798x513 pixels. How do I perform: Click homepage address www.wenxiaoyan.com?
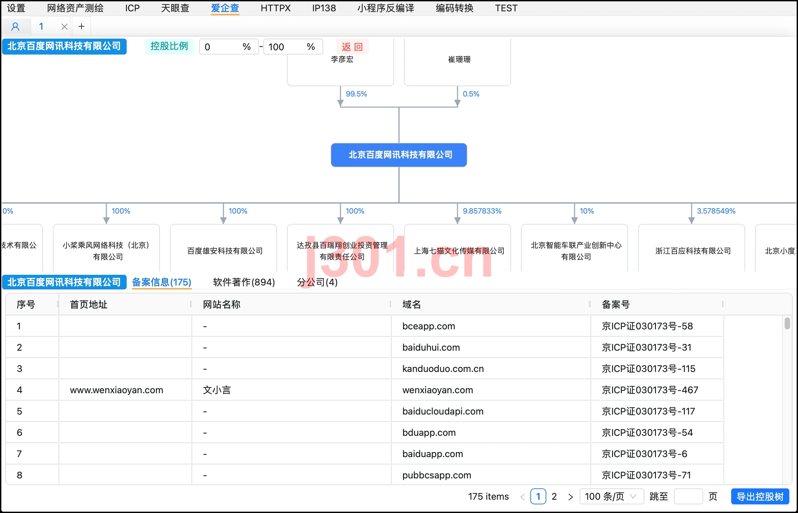click(116, 390)
